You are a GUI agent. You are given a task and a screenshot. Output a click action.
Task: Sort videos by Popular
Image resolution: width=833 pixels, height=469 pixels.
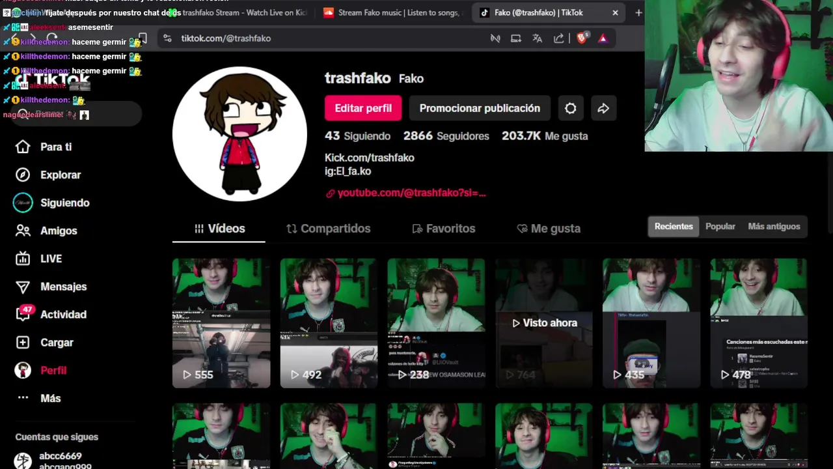tap(720, 226)
